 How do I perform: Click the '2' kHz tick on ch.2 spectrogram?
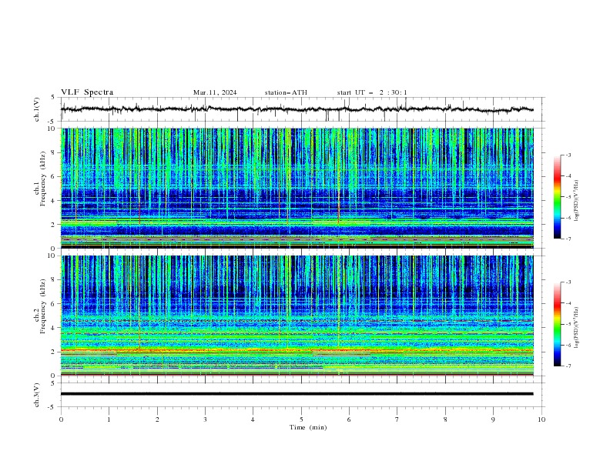54,352
